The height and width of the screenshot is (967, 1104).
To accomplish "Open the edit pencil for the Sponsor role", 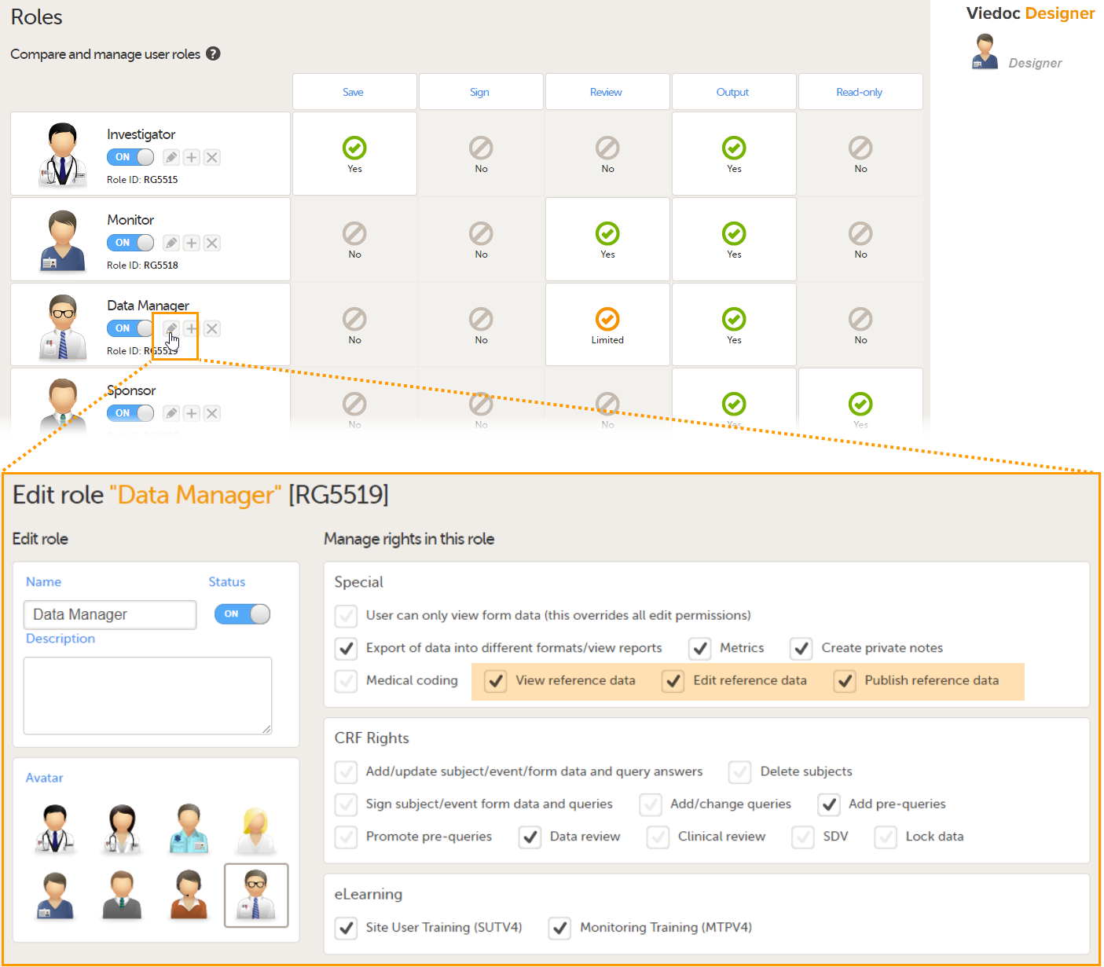I will click(171, 413).
